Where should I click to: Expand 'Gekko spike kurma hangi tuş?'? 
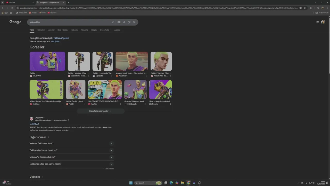(72, 150)
